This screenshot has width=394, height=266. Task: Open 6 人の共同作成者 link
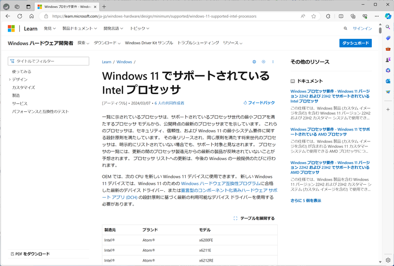tap(169, 103)
